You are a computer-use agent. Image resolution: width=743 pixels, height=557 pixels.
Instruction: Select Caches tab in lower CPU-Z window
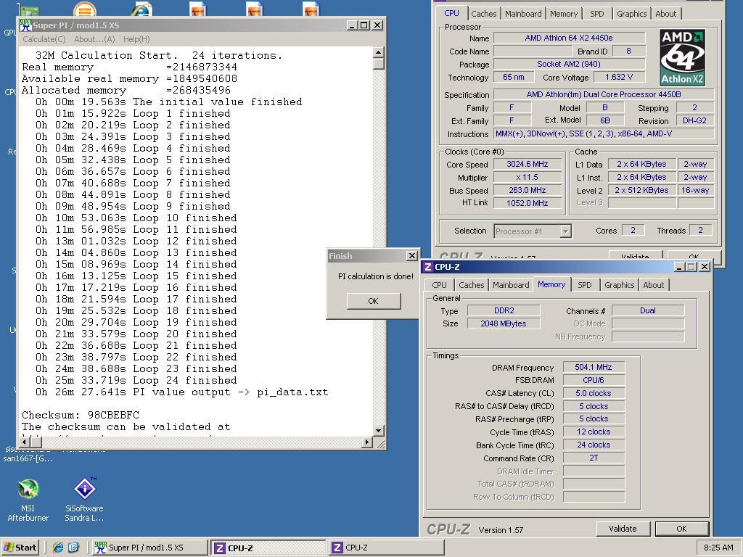click(x=472, y=284)
